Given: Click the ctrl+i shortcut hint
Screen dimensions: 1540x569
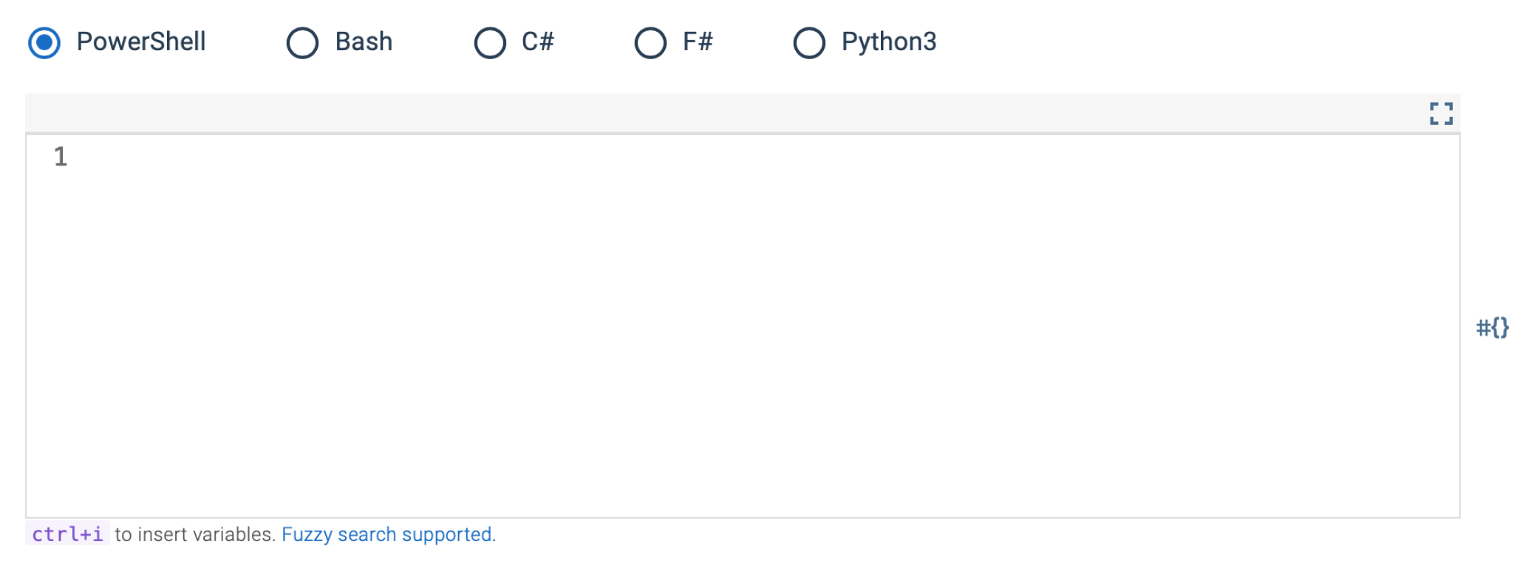Looking at the screenshot, I should [69, 534].
